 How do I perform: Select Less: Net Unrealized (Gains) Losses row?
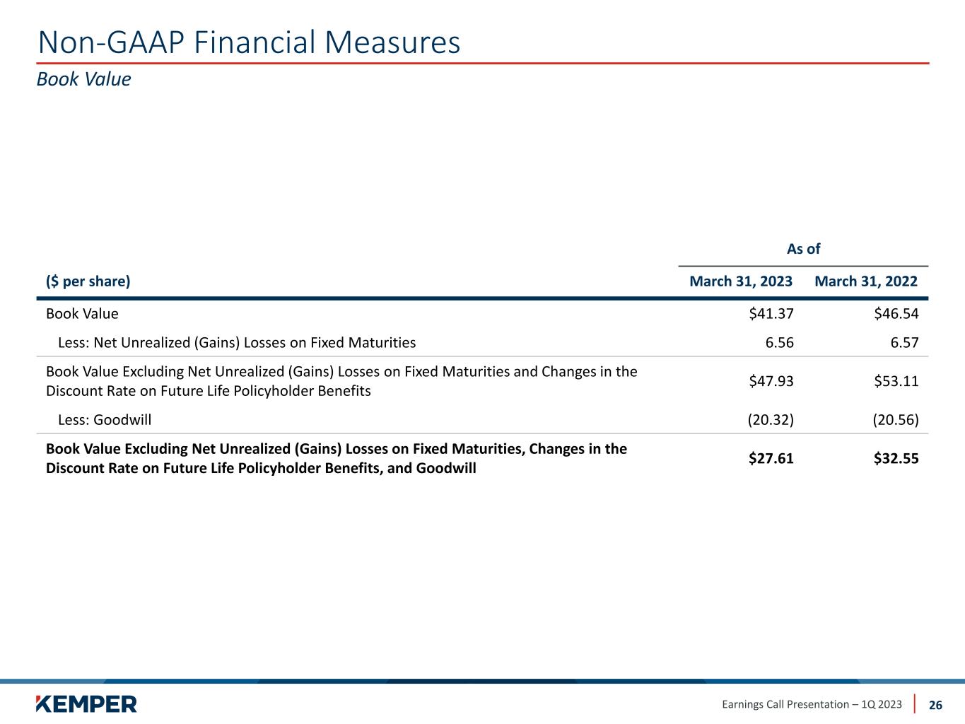tap(237, 343)
